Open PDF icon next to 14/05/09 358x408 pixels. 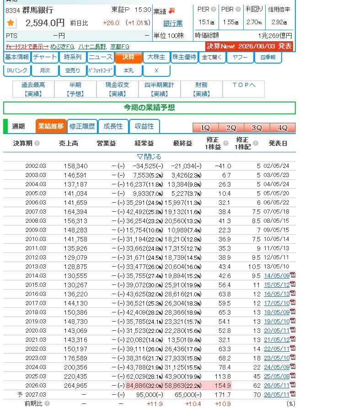pyautogui.click(x=293, y=275)
